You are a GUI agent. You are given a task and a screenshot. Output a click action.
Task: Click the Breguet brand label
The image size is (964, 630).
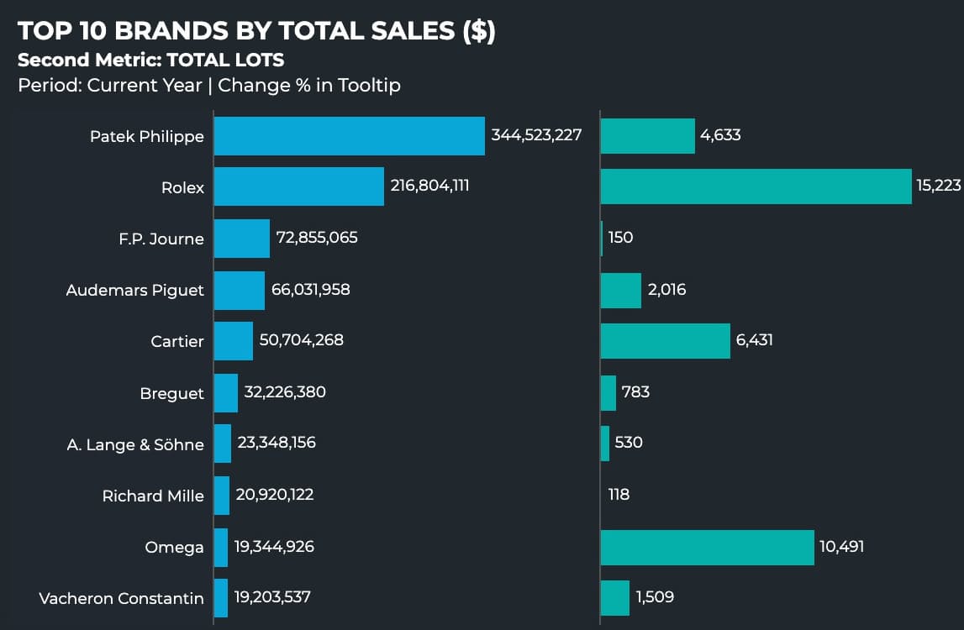coord(171,394)
